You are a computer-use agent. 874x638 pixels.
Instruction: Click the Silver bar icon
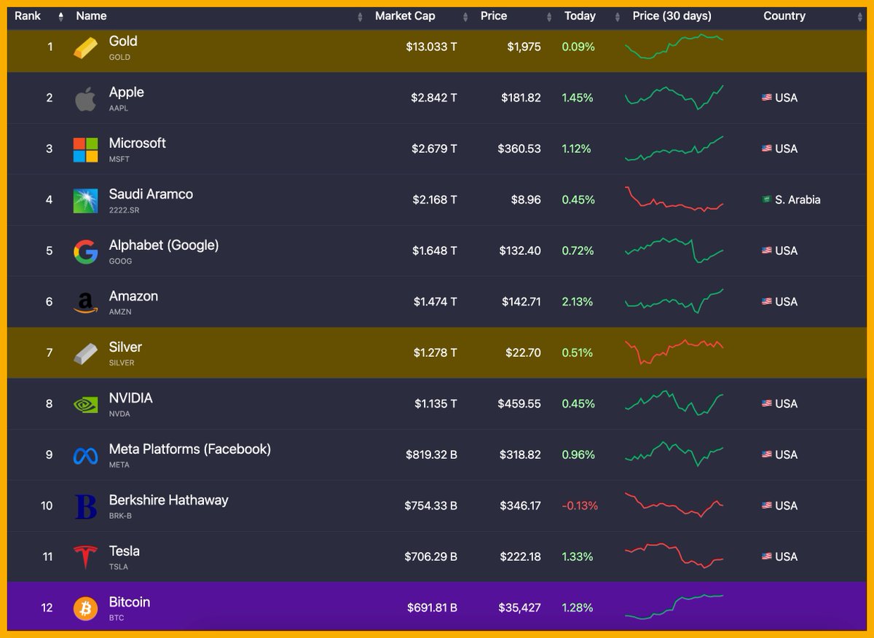pos(85,354)
